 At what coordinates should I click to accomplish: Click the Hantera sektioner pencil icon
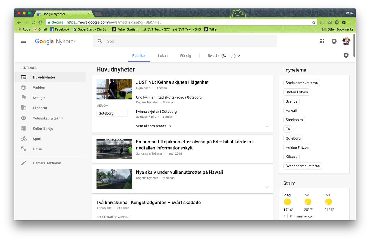click(24, 163)
